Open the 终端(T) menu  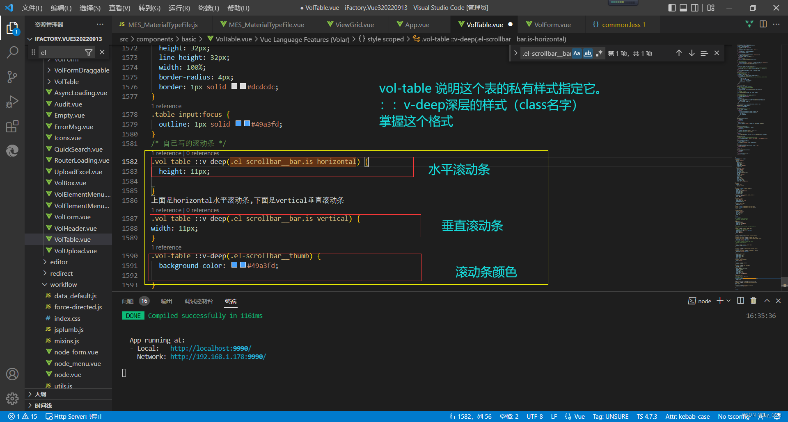click(x=208, y=8)
